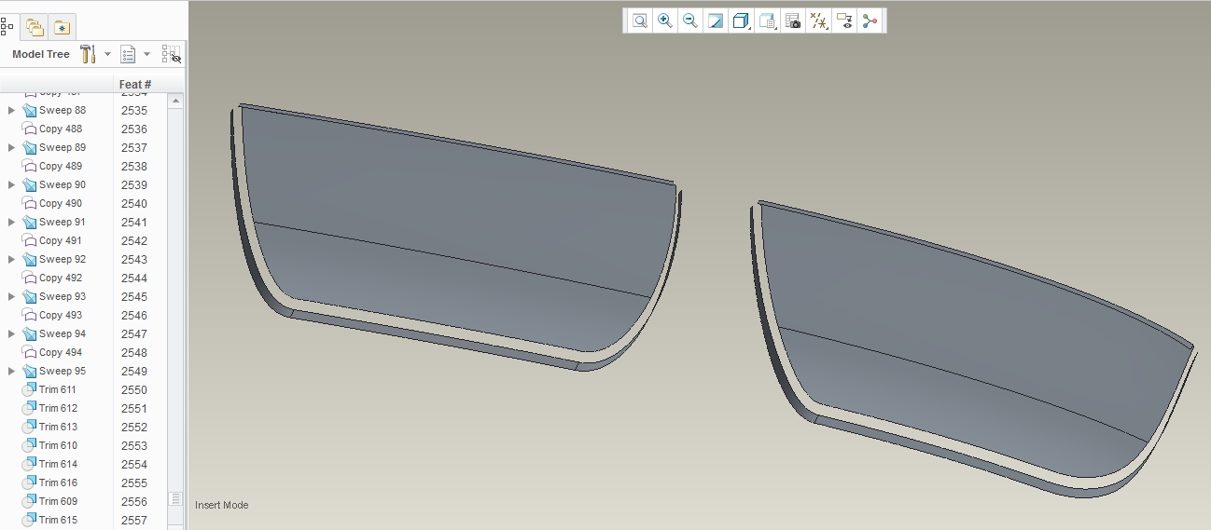
Task: Click the Model Tree Show list icon
Action: click(129, 54)
